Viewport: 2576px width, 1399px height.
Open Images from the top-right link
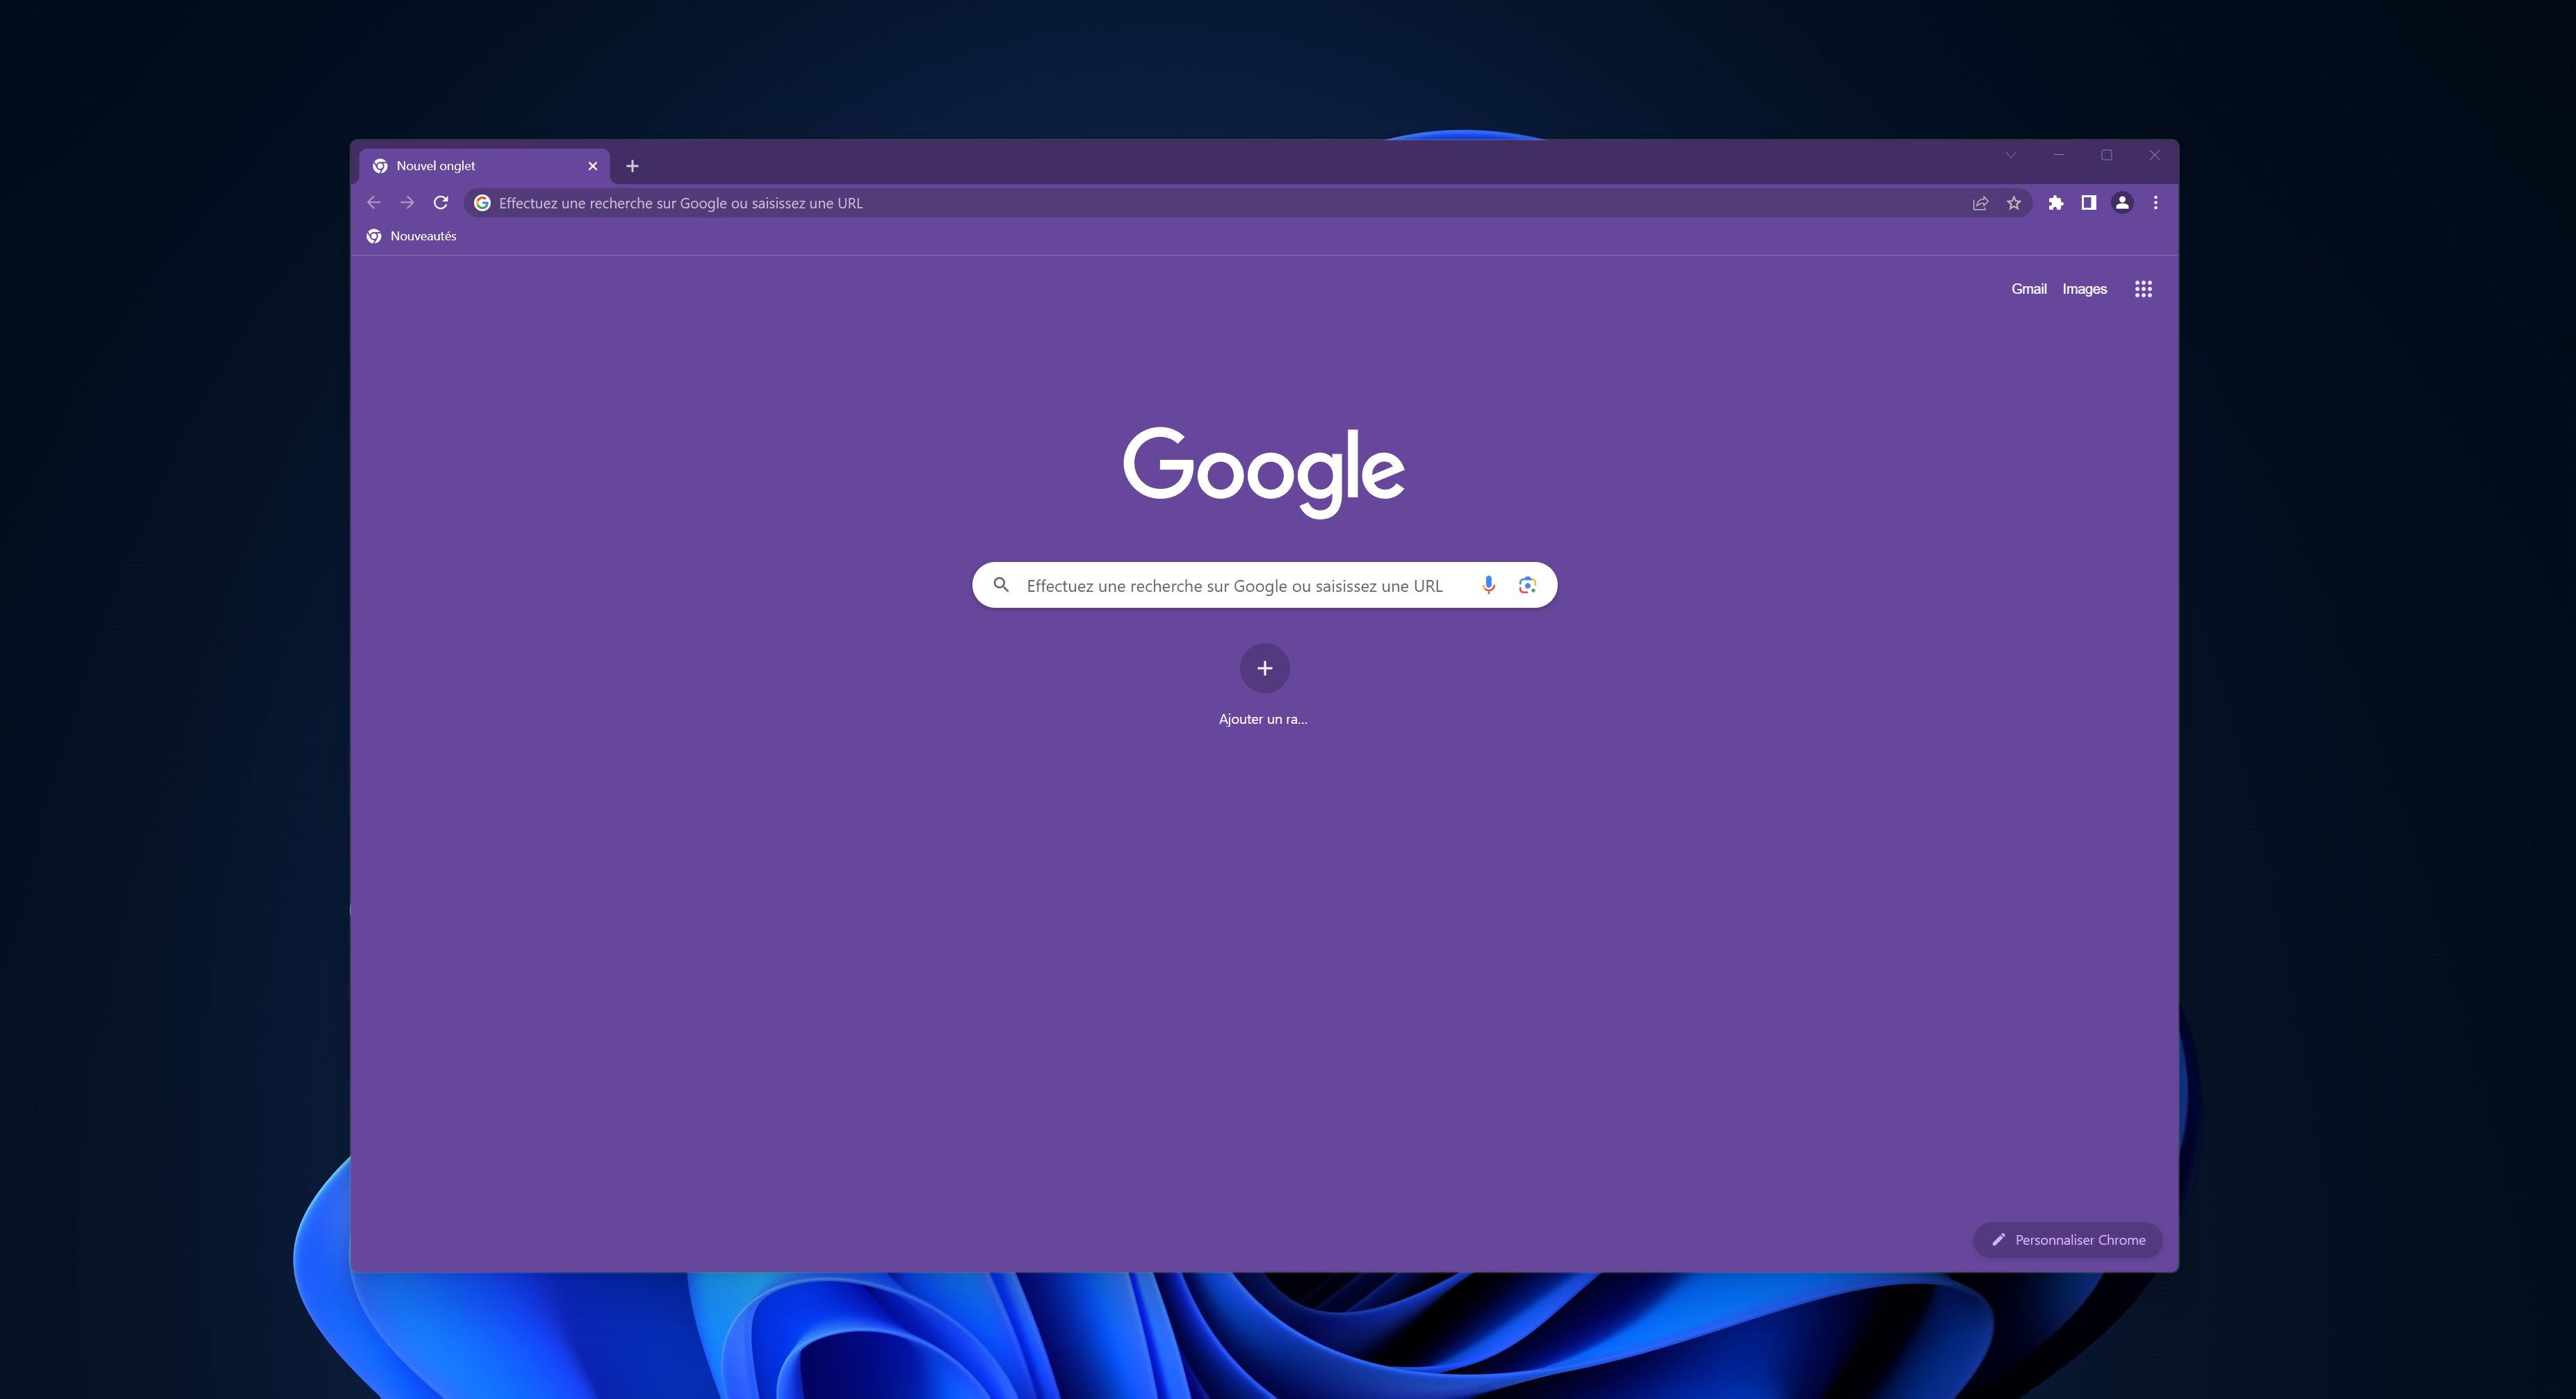[x=2084, y=288]
